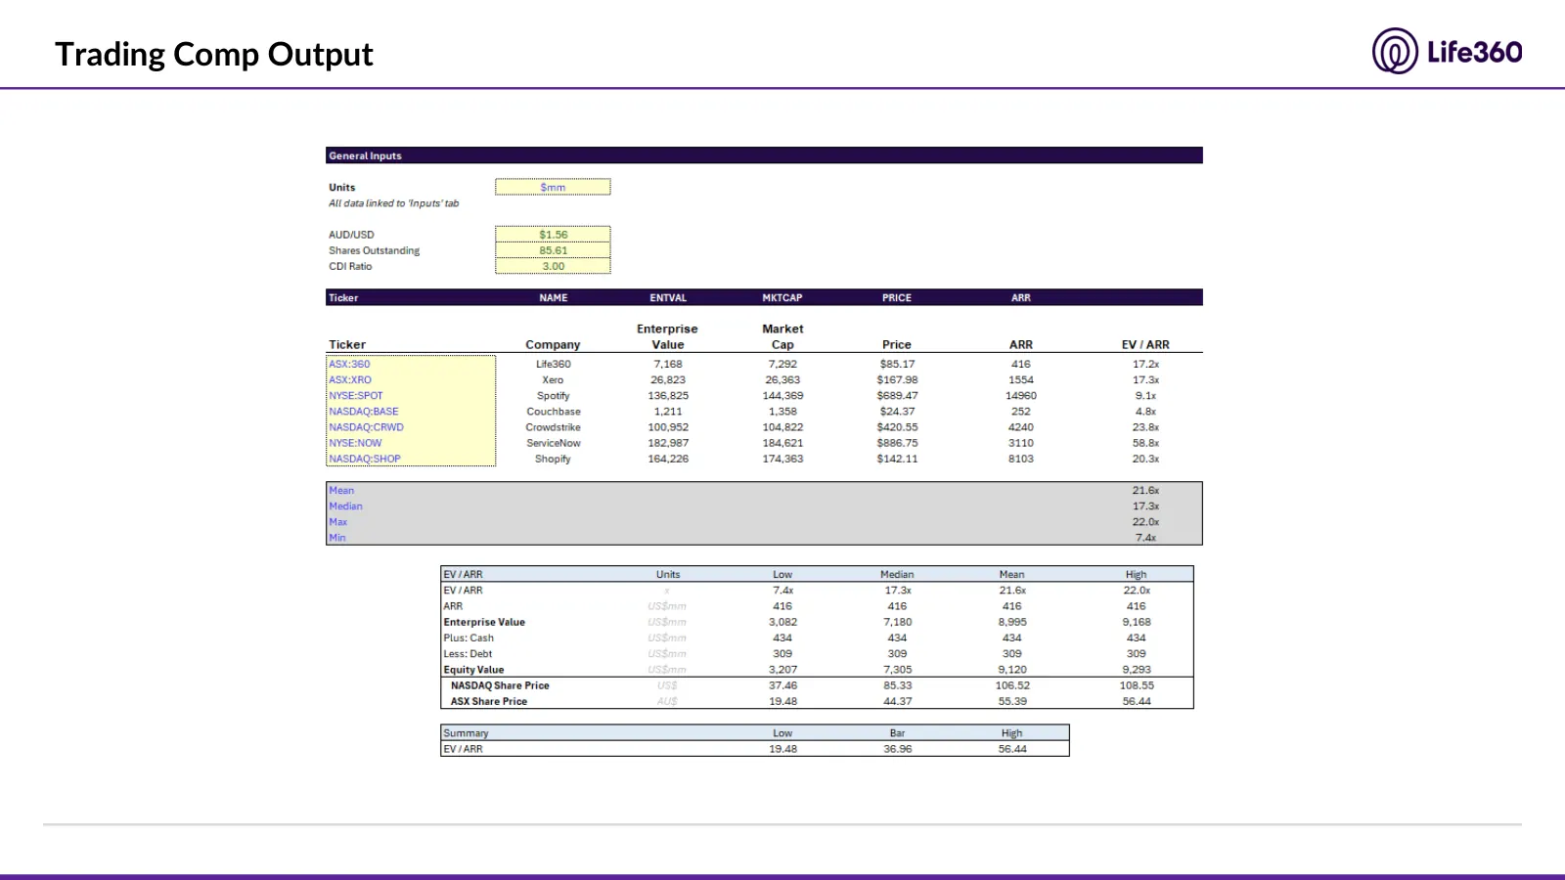Click the NASDAQ:CRWD ticker
This screenshot has width=1565, height=880.
pyautogui.click(x=366, y=427)
